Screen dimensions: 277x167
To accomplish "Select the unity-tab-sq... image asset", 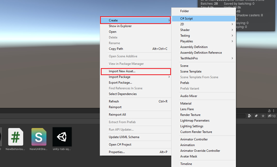I will pyautogui.click(x=62, y=139).
